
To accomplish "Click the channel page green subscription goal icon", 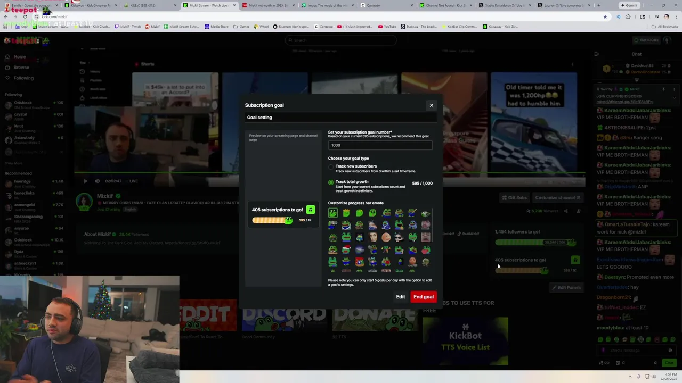I will pos(575,260).
